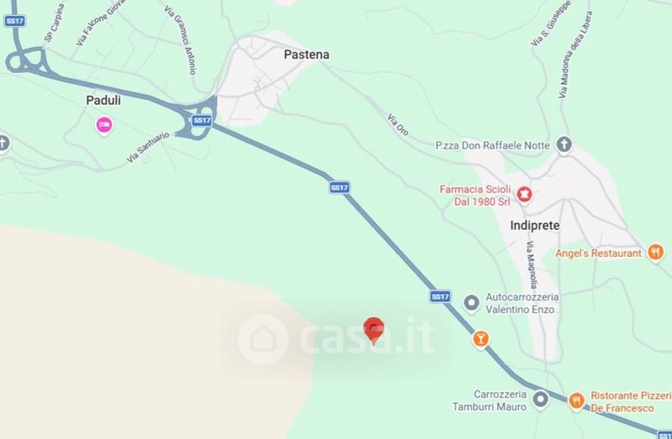Viewport: 672px width, 439px height.
Task: Select the church cross icon at left edge
Action: (x=3, y=144)
